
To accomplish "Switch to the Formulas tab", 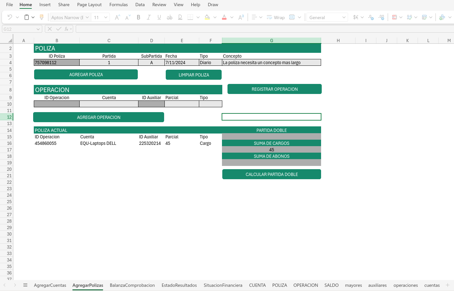I will (x=119, y=5).
